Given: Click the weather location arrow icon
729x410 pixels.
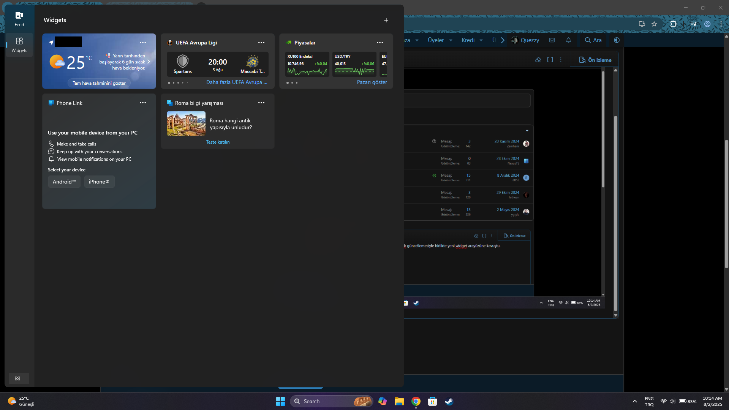Looking at the screenshot, I should pos(51,42).
